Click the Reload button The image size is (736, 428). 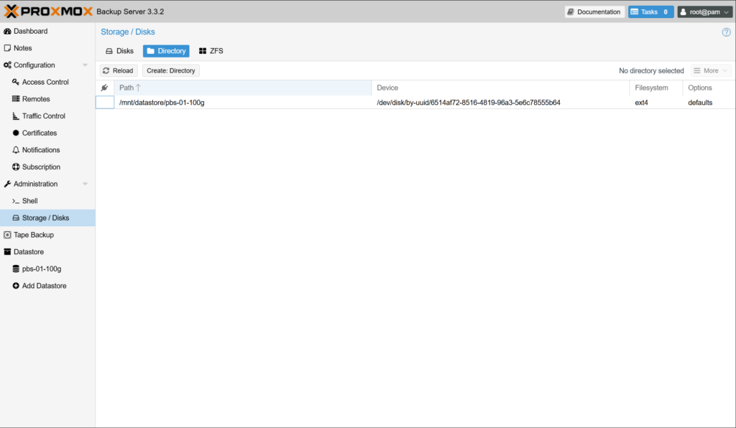click(118, 71)
